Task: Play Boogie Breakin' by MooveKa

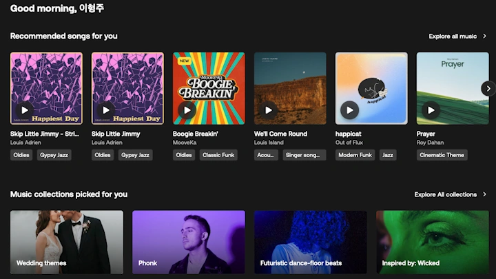Action: click(x=187, y=110)
